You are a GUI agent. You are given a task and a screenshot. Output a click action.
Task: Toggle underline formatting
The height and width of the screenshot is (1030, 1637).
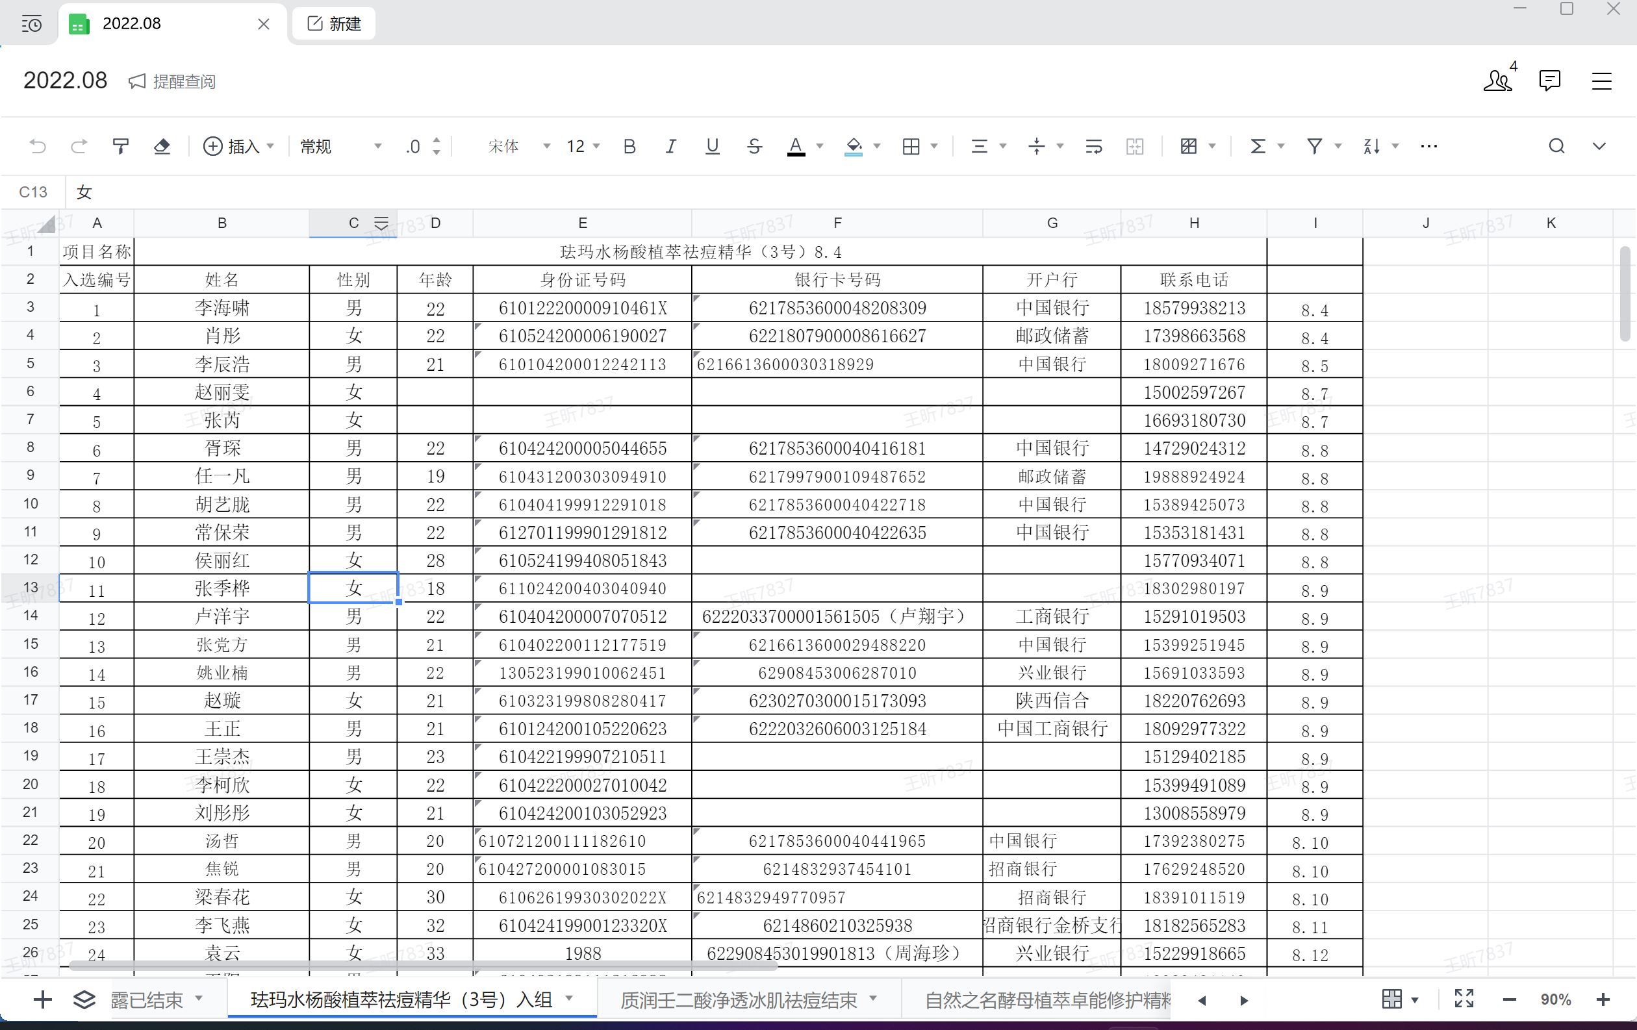coord(712,146)
